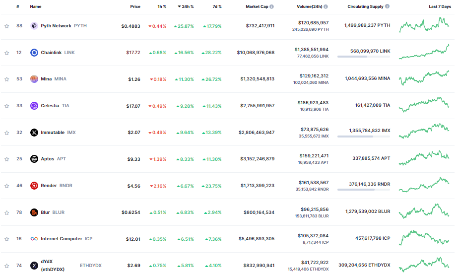Click Chainlink circulating supply progress bar

364,57
